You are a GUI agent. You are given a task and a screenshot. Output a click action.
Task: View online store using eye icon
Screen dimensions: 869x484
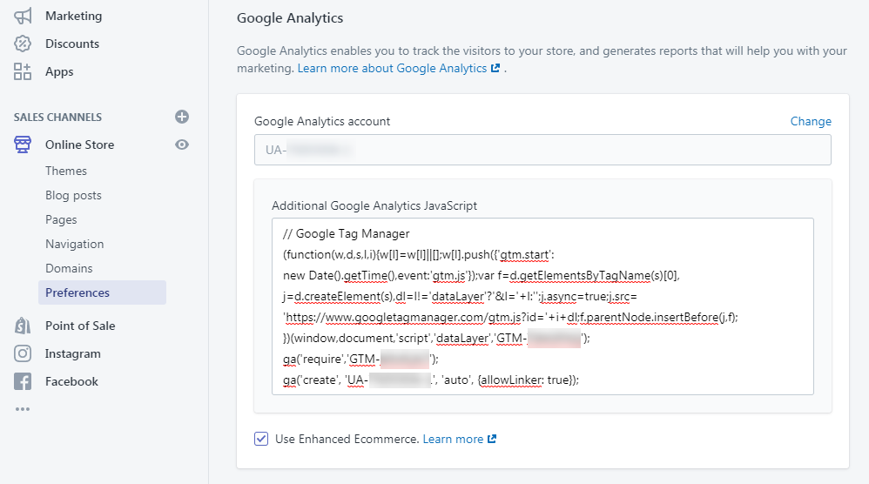tap(182, 145)
